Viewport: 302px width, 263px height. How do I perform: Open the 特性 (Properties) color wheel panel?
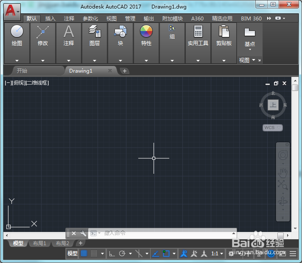coord(146,36)
